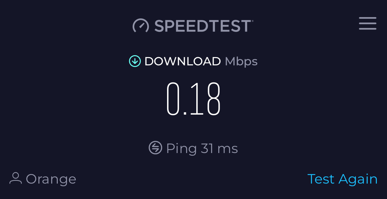The image size is (387, 199).
Task: Select the Orange provider label
Action: [x=51, y=180]
